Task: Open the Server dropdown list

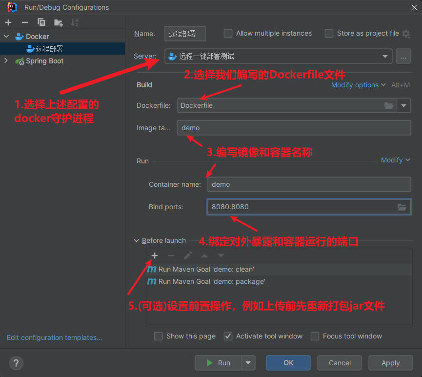Action: click(x=385, y=56)
